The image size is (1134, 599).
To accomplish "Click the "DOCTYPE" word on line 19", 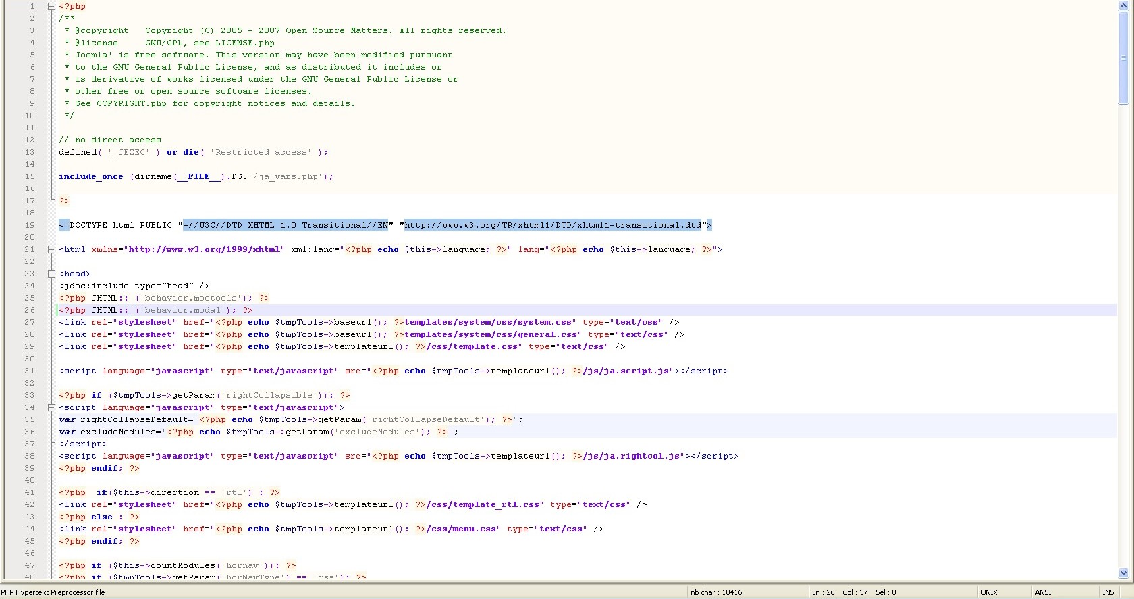I will point(88,225).
